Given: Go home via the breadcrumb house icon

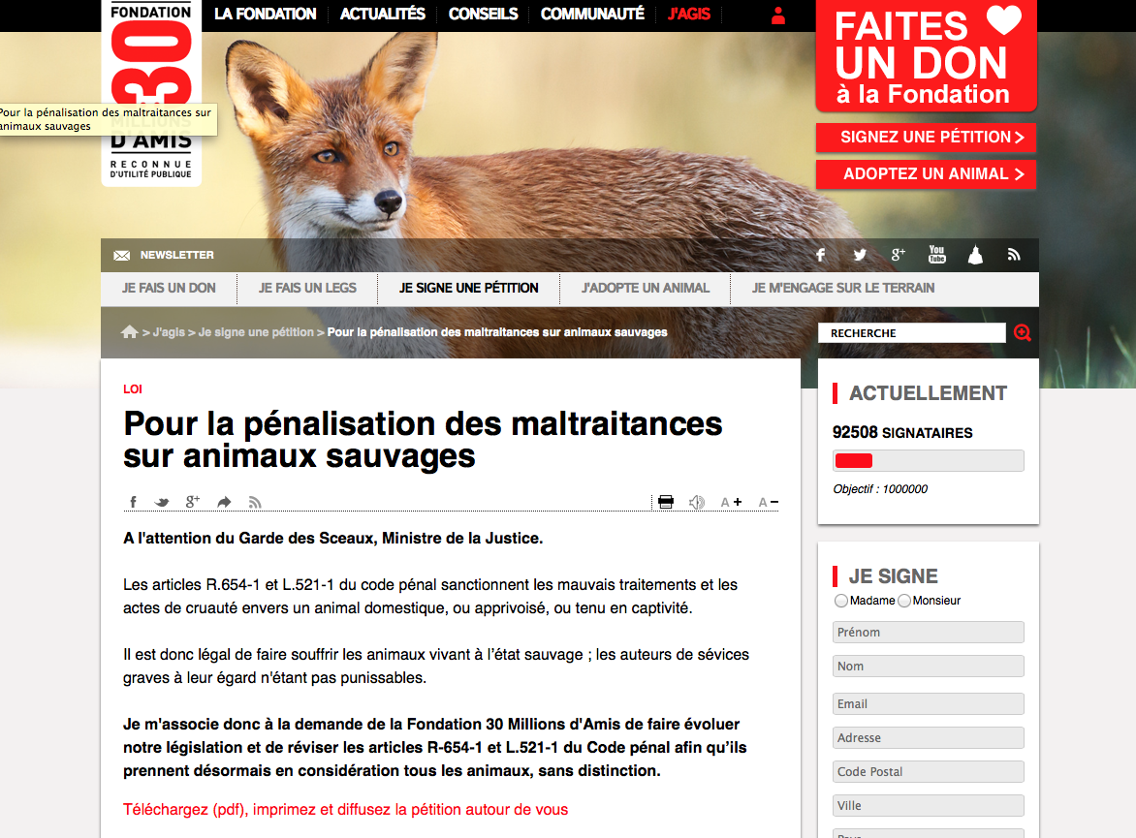Looking at the screenshot, I should (130, 331).
